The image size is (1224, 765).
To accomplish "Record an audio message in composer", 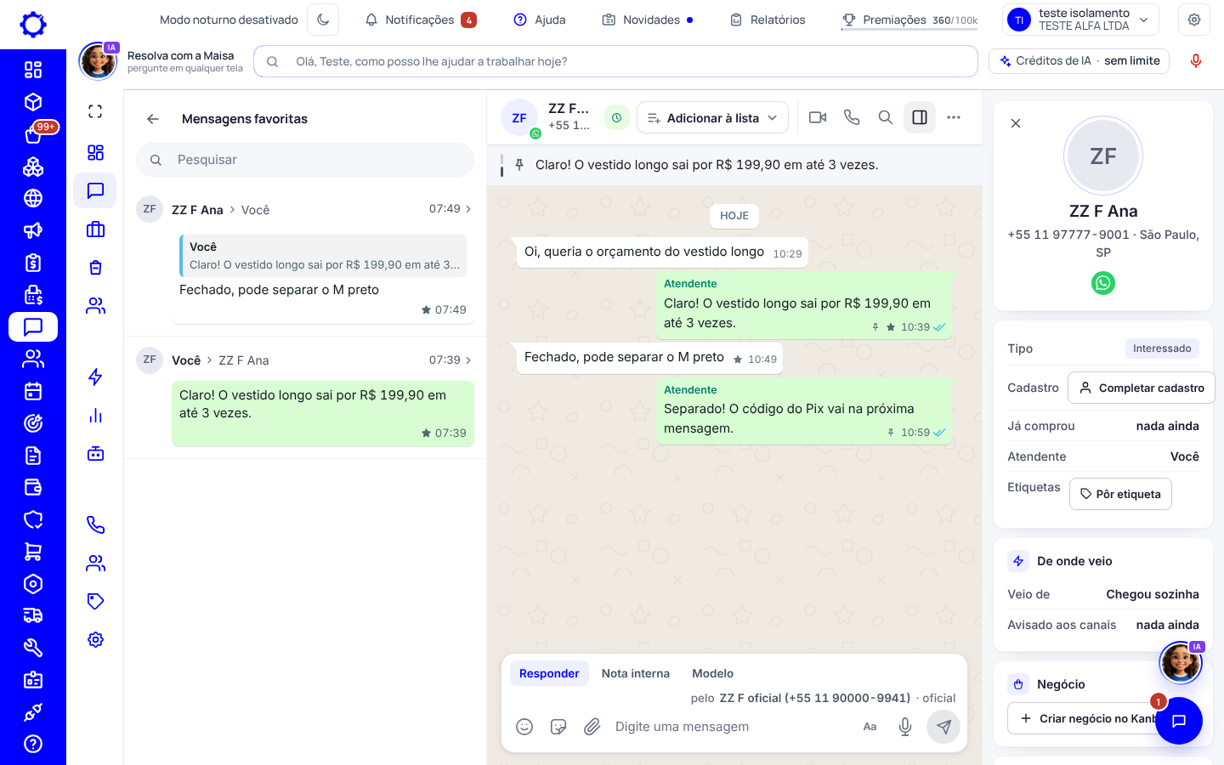I will [905, 727].
